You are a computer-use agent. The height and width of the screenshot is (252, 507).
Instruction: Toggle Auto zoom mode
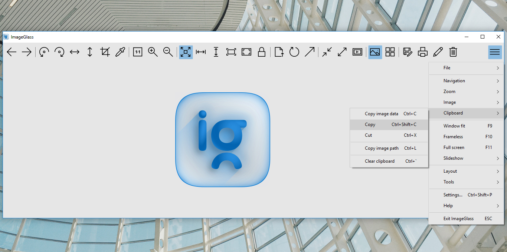point(186,52)
